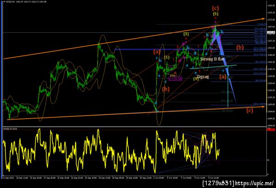Select the 'Strong B flat' chart annotation
This screenshot has height=188, width=276.
pos(212,59)
